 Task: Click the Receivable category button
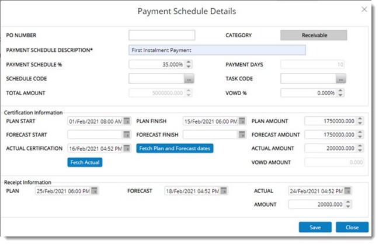314,36
